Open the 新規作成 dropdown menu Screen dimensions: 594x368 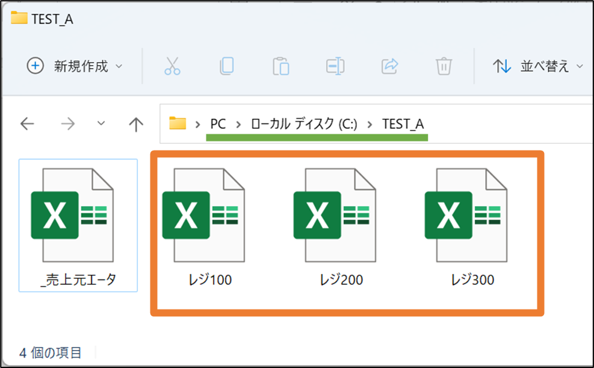75,66
